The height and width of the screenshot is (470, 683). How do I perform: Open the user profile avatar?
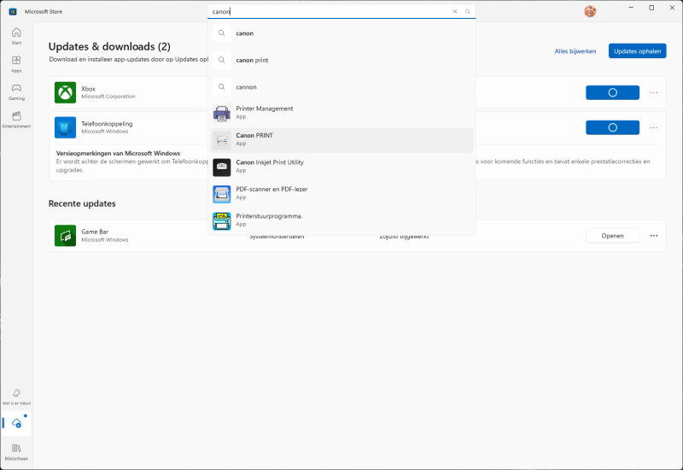click(590, 11)
